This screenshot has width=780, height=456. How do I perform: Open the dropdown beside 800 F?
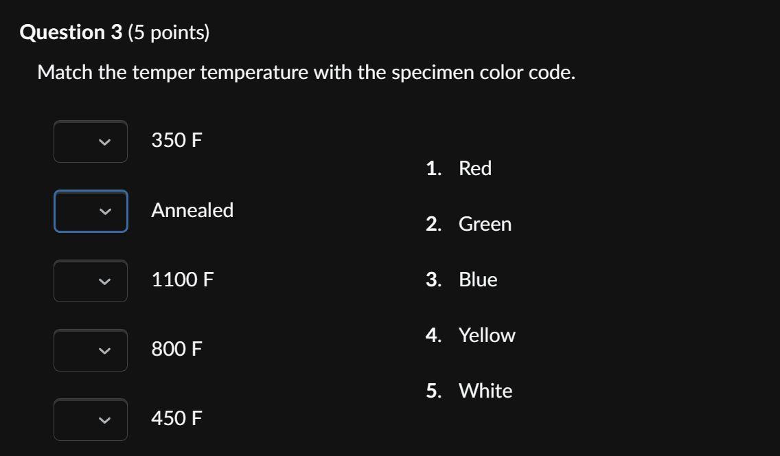[x=90, y=350]
